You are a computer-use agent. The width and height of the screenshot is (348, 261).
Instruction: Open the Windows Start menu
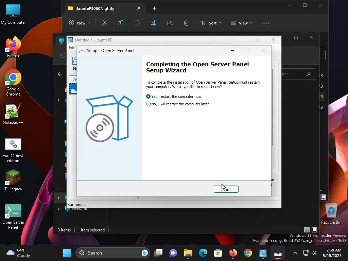67,253
